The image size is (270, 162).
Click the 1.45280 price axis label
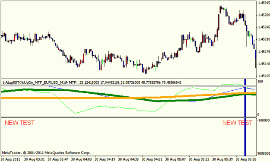pos(264,15)
